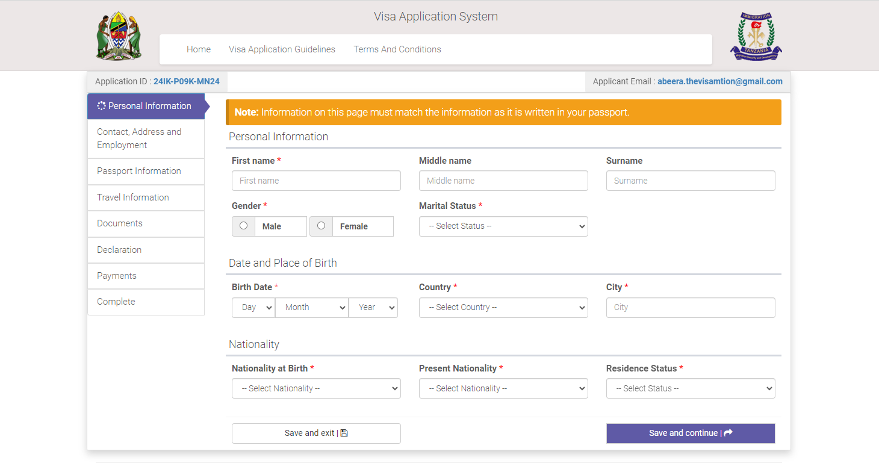Click the orange passport match note
Image resolution: width=879 pixels, height=463 pixels.
click(503, 113)
